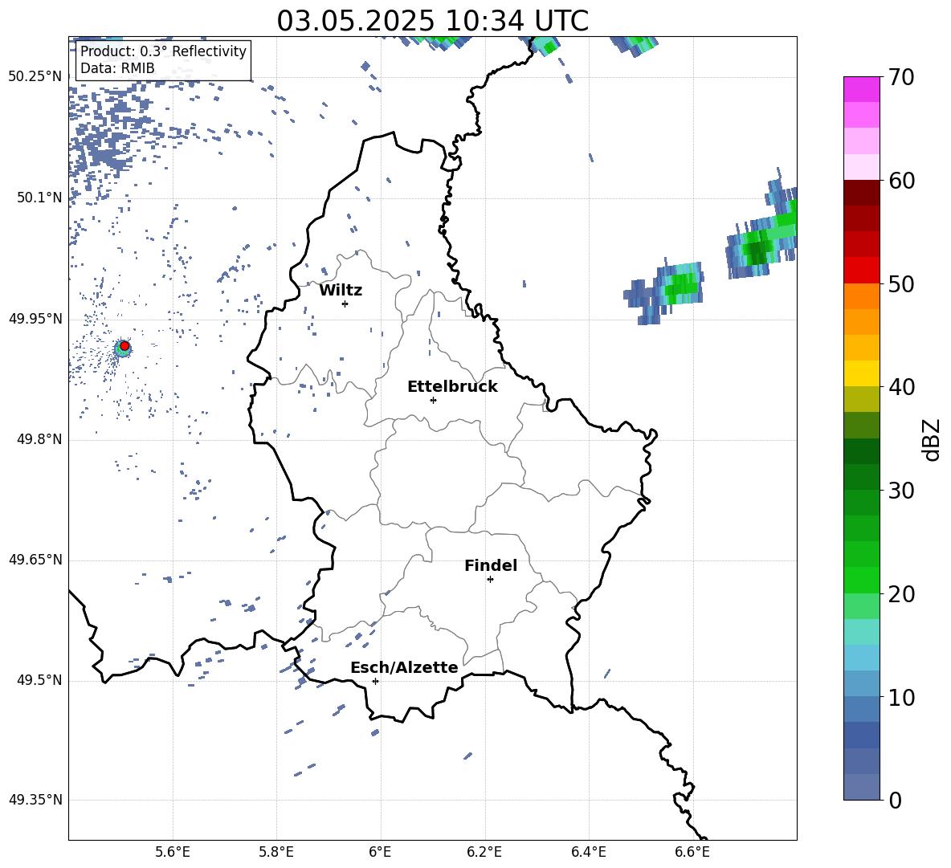Click the title '03.05.2025 10:34 UTC'
Viewport: 951px width, 868px height.
point(432,21)
